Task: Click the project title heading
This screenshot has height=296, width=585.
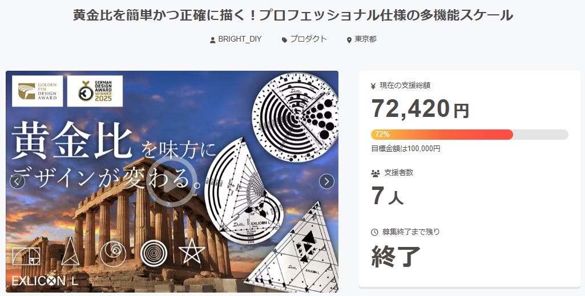Action: click(293, 15)
